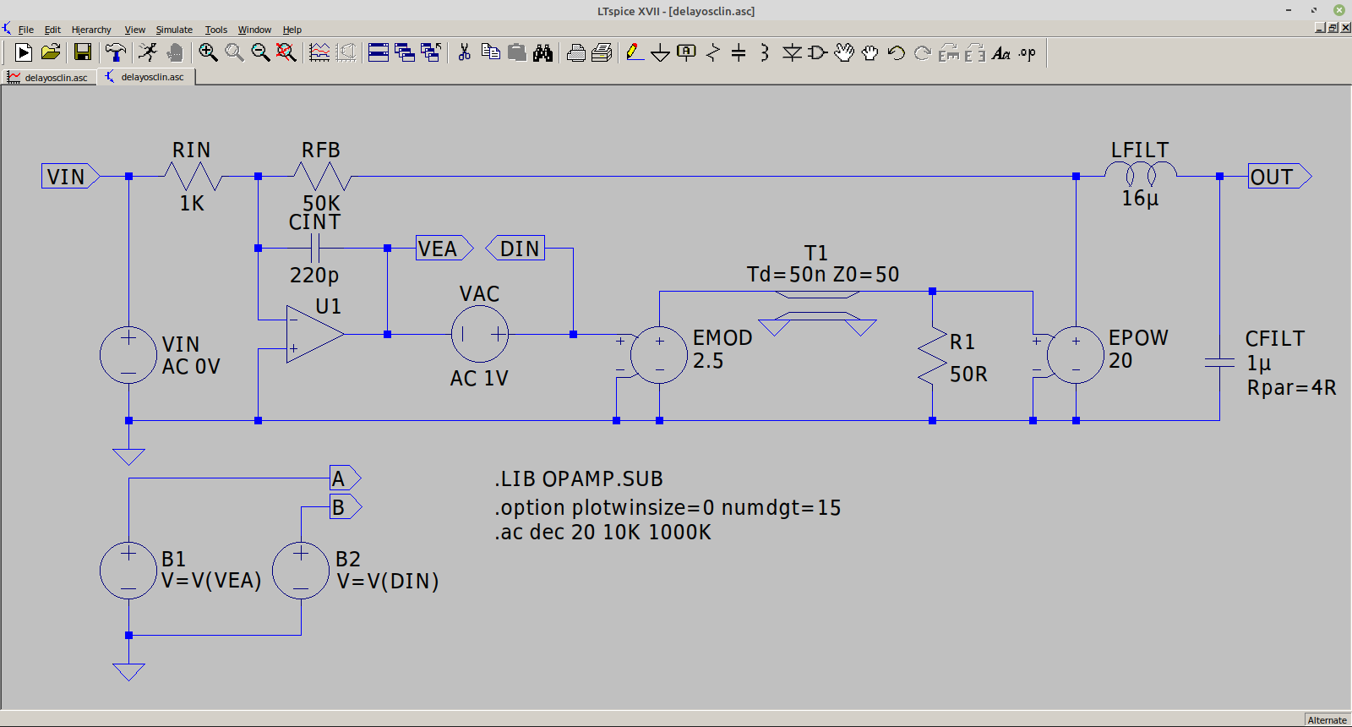Click the OUT net label
Image resolution: width=1352 pixels, height=727 pixels.
tap(1280, 177)
